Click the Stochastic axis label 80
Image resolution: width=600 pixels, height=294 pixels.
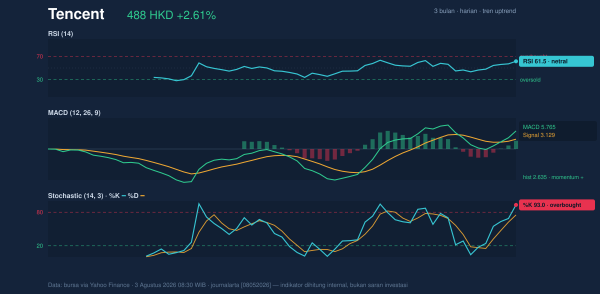pyautogui.click(x=39, y=212)
